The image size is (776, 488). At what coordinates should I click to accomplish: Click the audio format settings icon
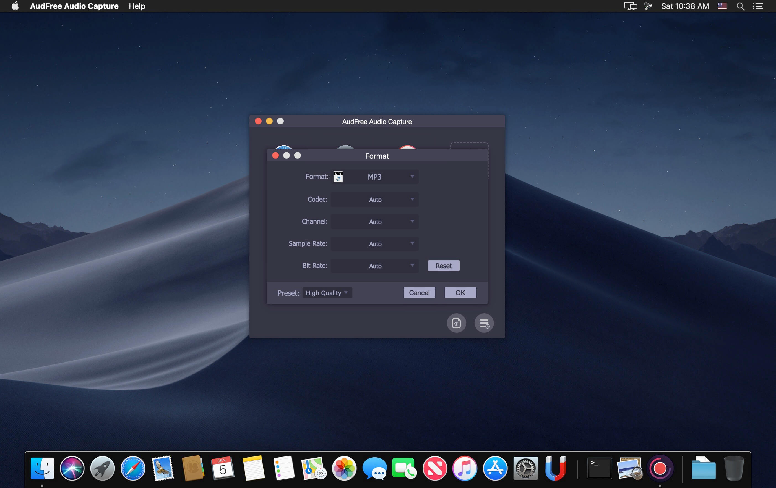pyautogui.click(x=456, y=323)
